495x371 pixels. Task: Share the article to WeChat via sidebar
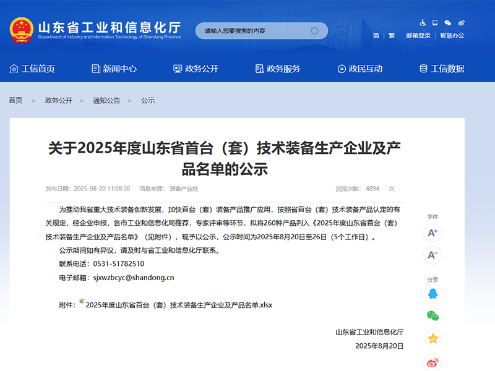point(433,315)
